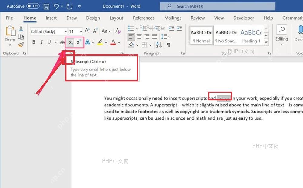Click the Dictate microphone icon

[x=300, y=31]
